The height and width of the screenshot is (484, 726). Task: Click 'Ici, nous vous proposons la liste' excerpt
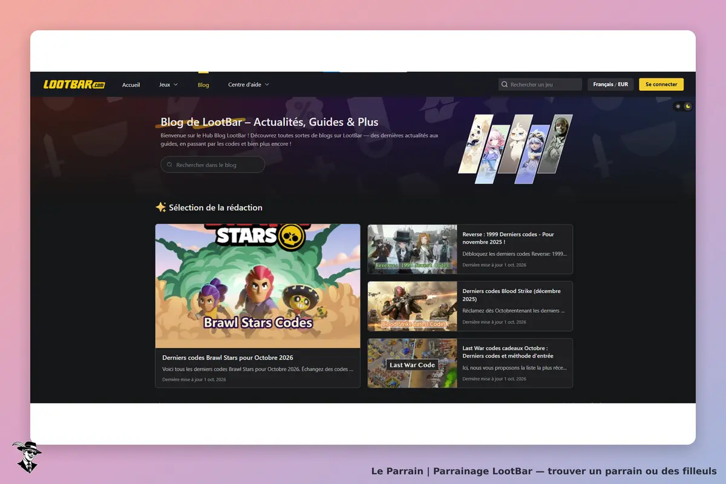515,368
